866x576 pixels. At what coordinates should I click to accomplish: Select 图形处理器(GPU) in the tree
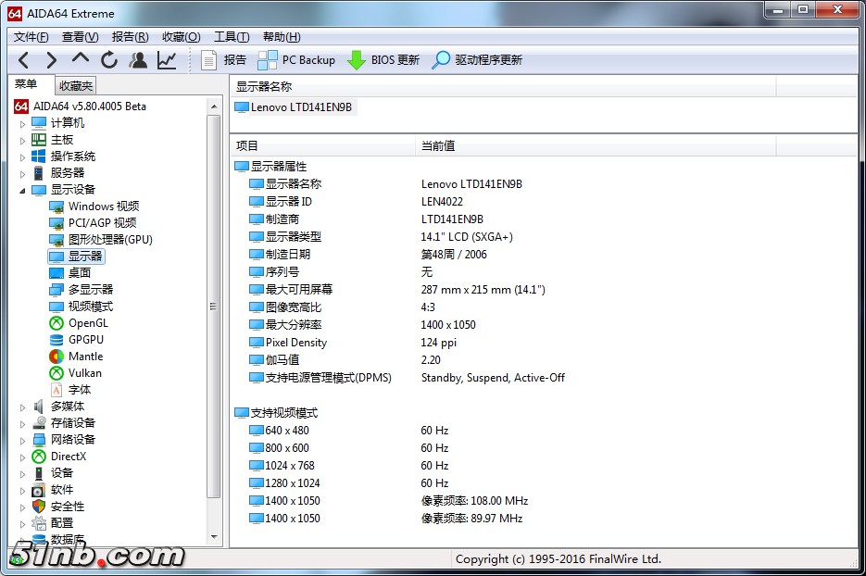pyautogui.click(x=109, y=240)
